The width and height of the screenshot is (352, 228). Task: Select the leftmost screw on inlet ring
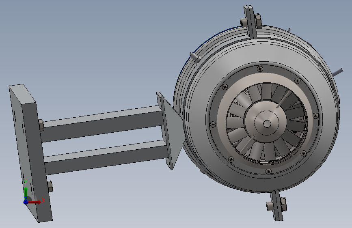coord(213,124)
